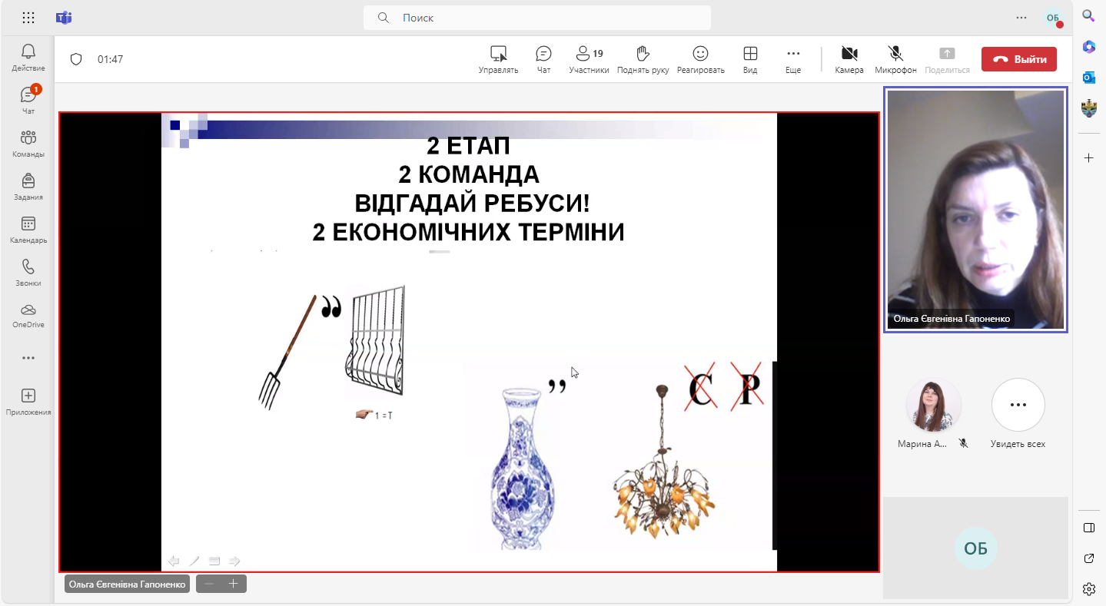The width and height of the screenshot is (1106, 606).
Task: Click the Microsoft Teams logo
Action: click(x=64, y=18)
